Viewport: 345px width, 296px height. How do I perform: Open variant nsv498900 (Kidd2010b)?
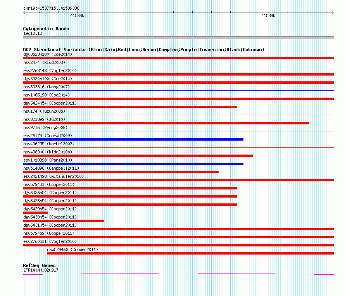click(48, 152)
